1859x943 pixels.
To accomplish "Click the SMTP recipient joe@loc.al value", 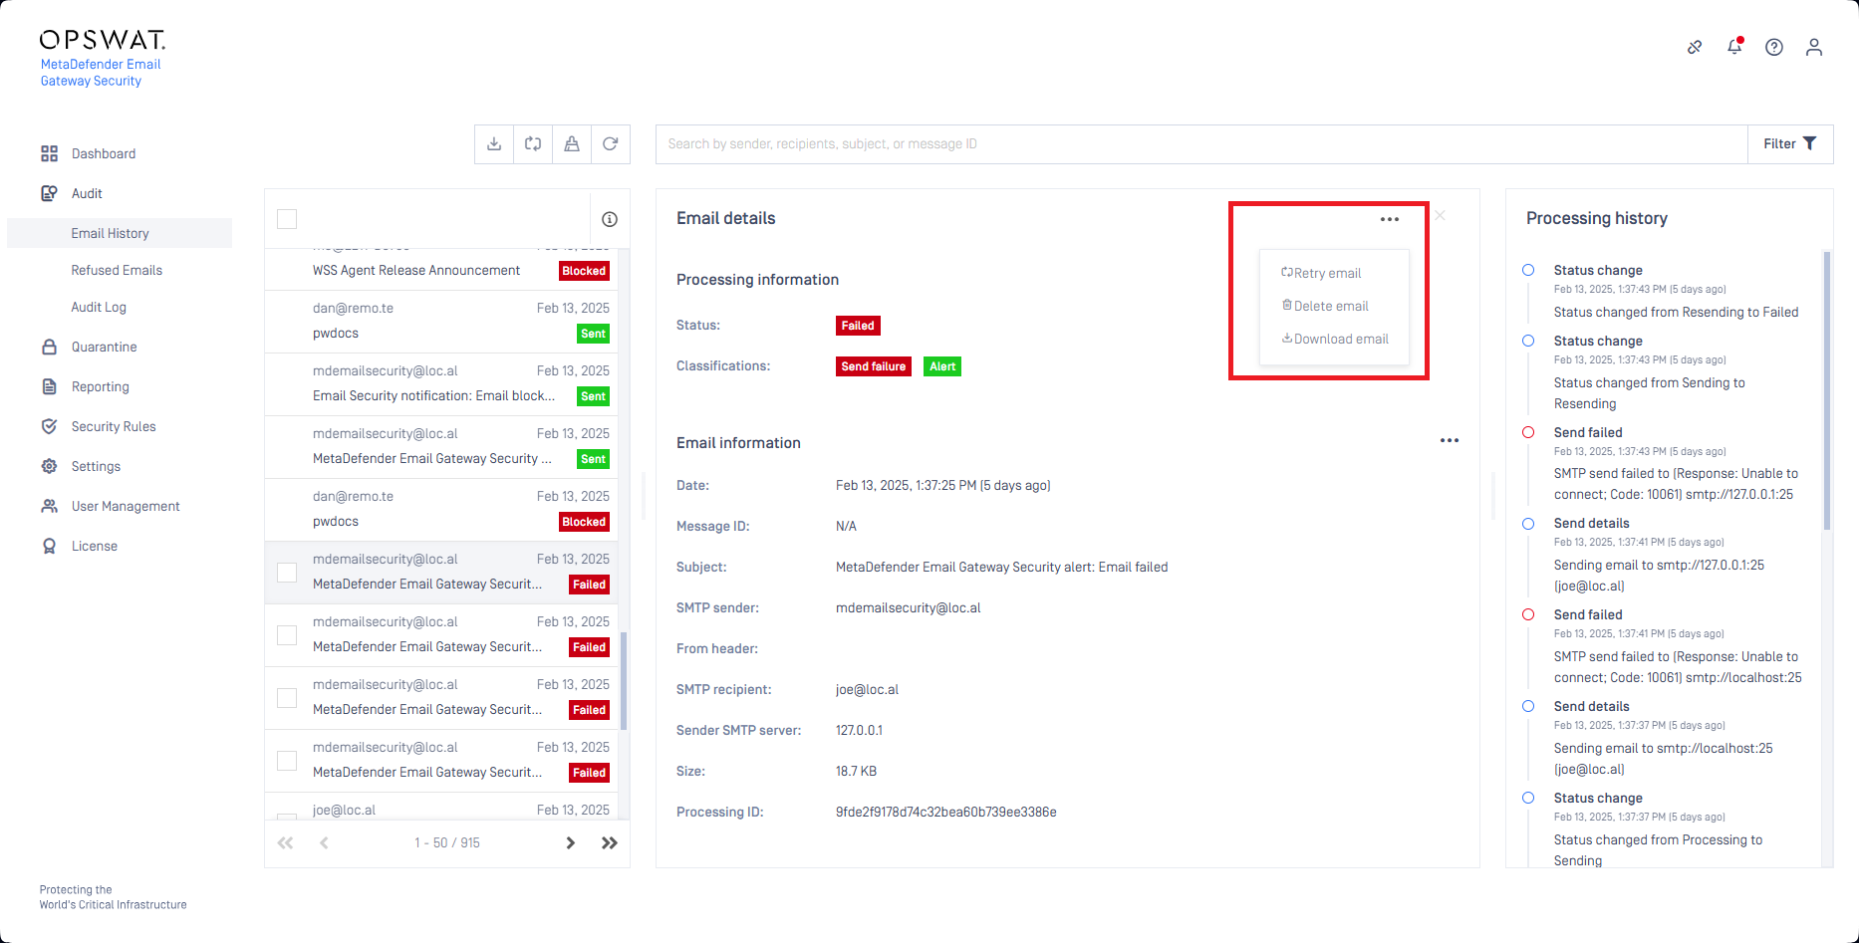I will (867, 689).
